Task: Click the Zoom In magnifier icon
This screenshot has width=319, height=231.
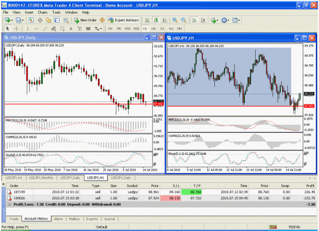Action: tap(175, 20)
